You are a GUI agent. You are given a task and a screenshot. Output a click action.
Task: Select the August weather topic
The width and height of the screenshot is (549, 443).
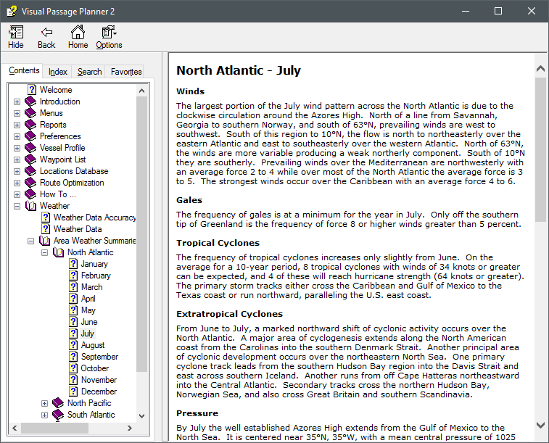pyautogui.click(x=93, y=345)
